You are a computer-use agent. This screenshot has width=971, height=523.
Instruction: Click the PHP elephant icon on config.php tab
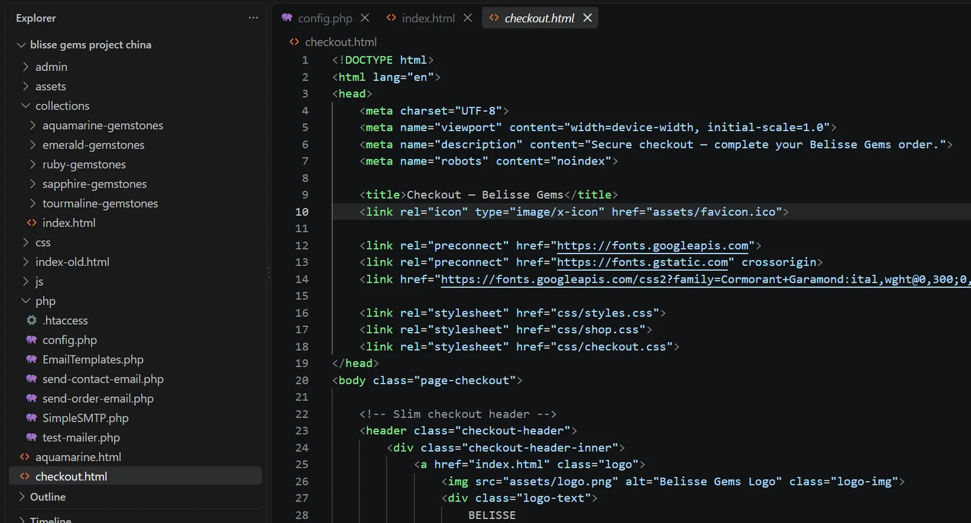click(287, 18)
